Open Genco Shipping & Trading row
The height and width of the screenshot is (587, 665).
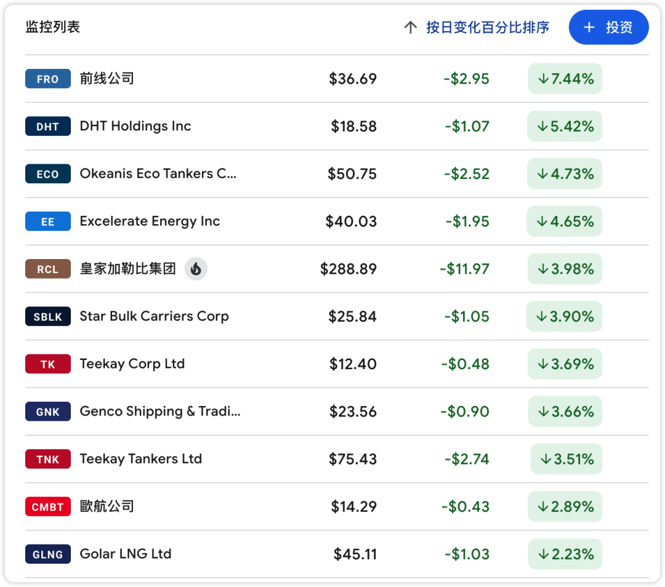point(160,412)
